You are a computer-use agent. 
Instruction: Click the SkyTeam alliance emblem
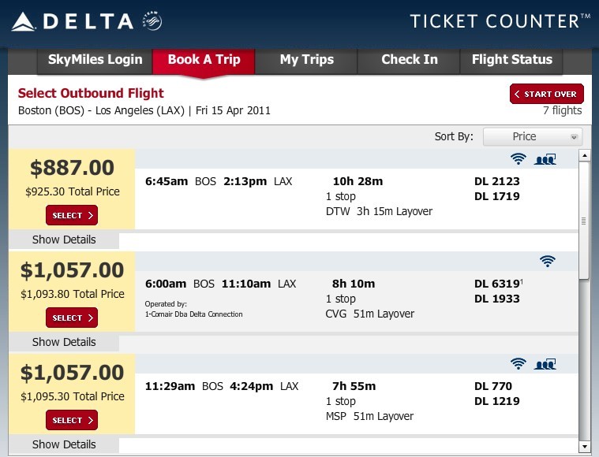[152, 21]
